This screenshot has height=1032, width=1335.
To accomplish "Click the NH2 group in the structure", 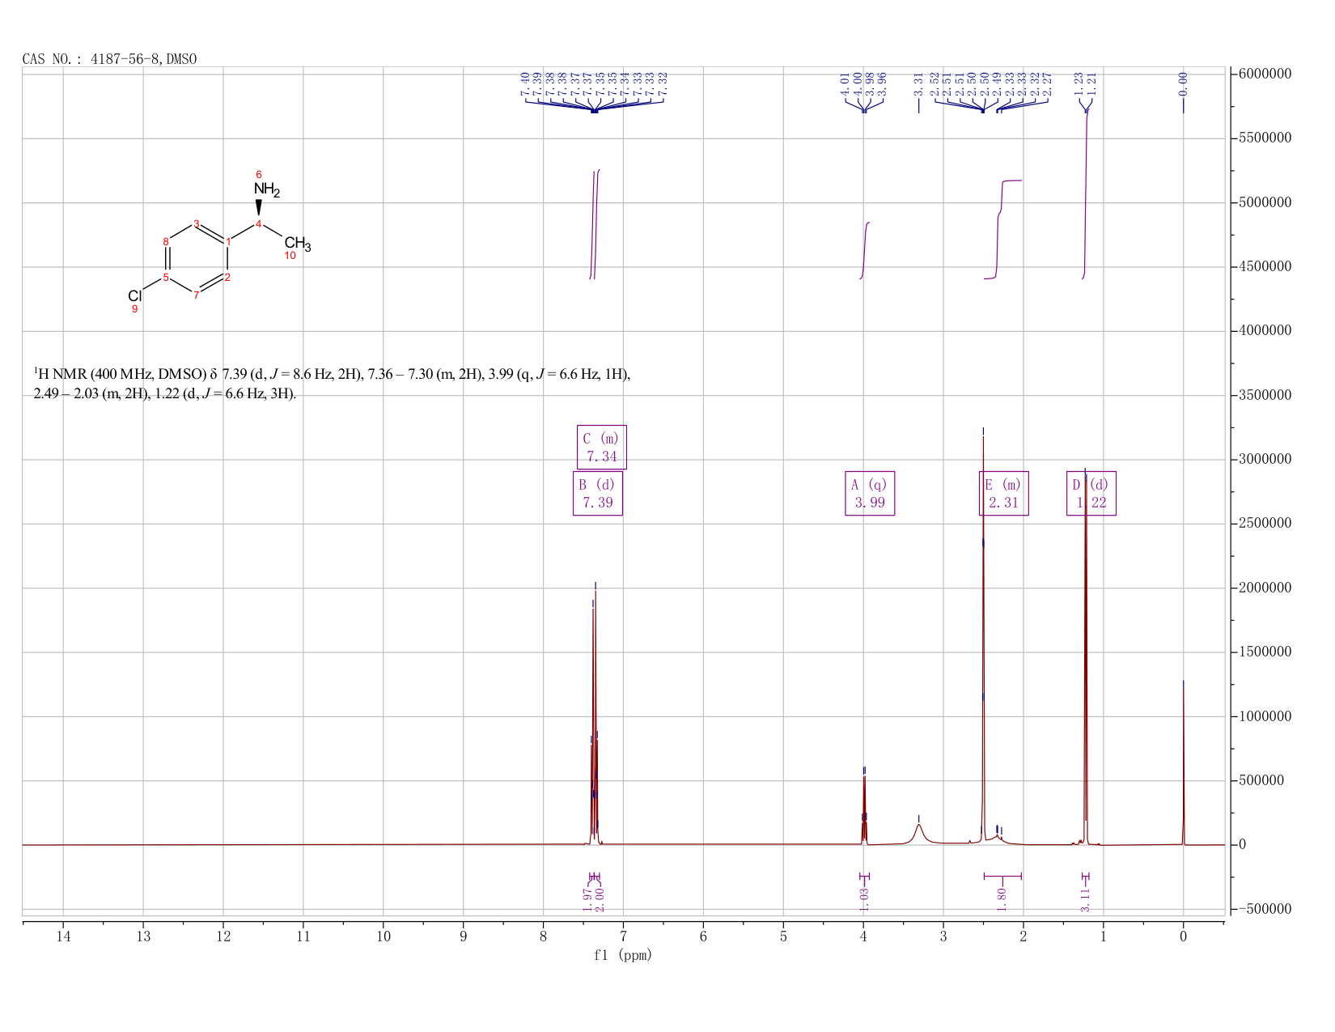I will click(267, 190).
